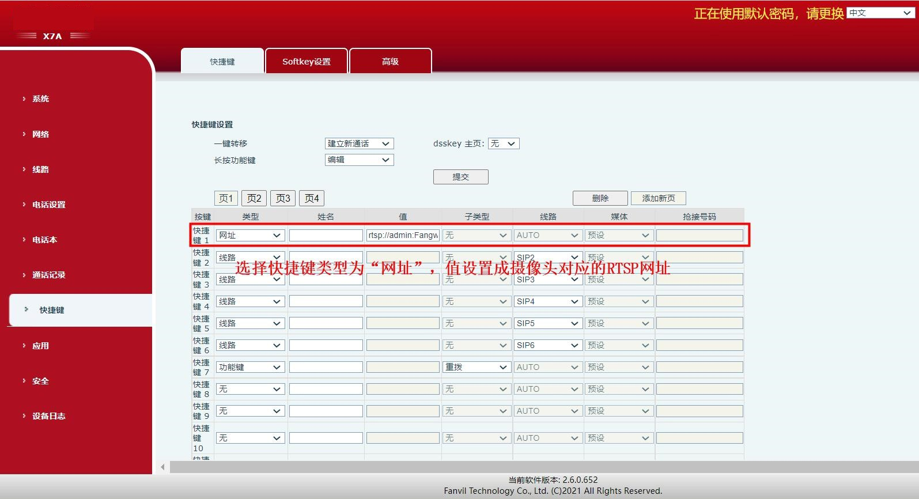Go to 页2 of shortcut keys
This screenshot has width=919, height=499.
(x=254, y=198)
